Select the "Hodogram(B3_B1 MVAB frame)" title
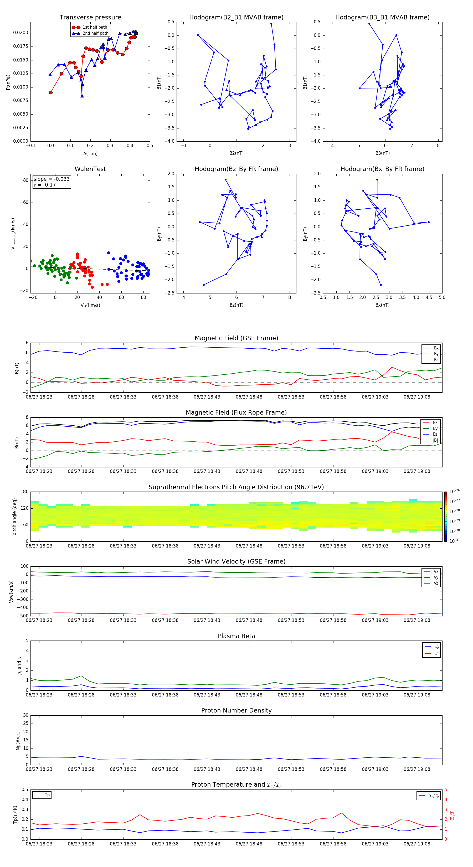Screen dimensions: 473x867 pyautogui.click(x=382, y=18)
